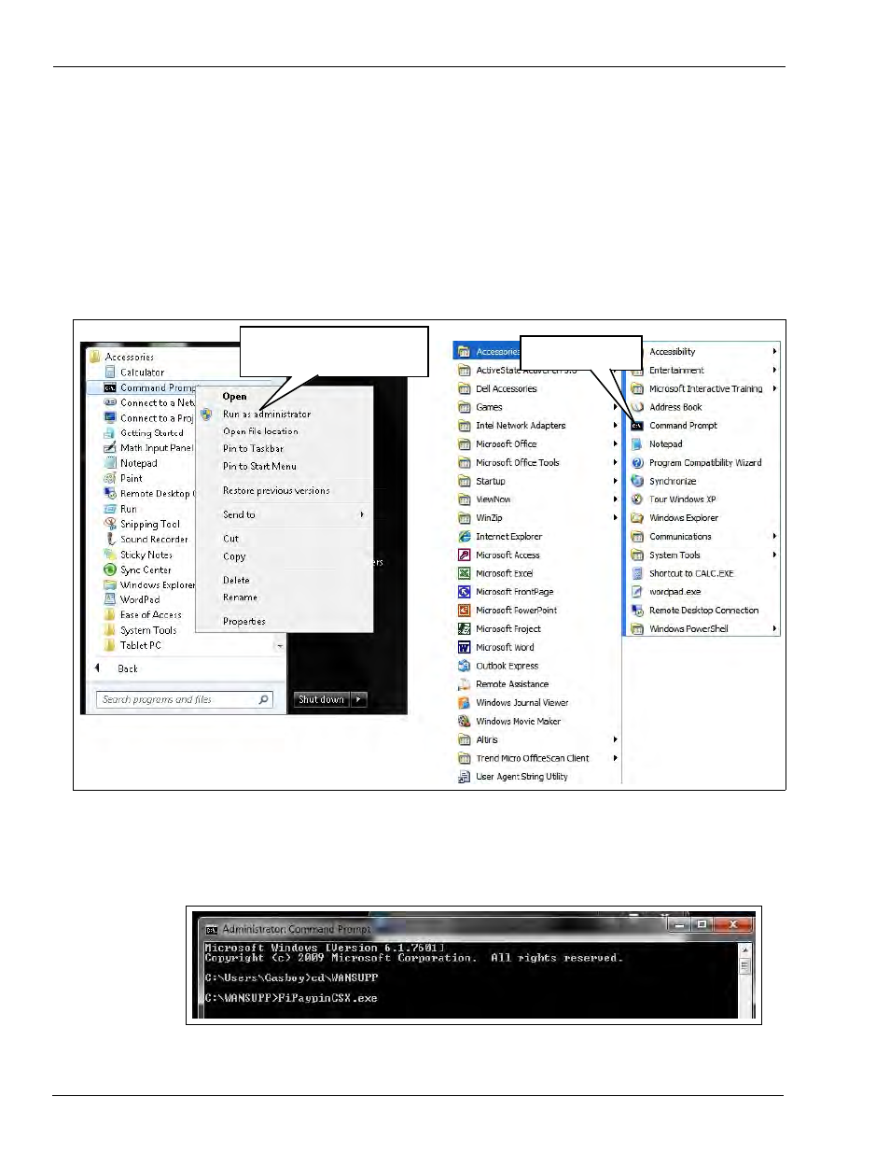Select Pin to Taskbar
The image size is (890, 1153).
point(253,448)
